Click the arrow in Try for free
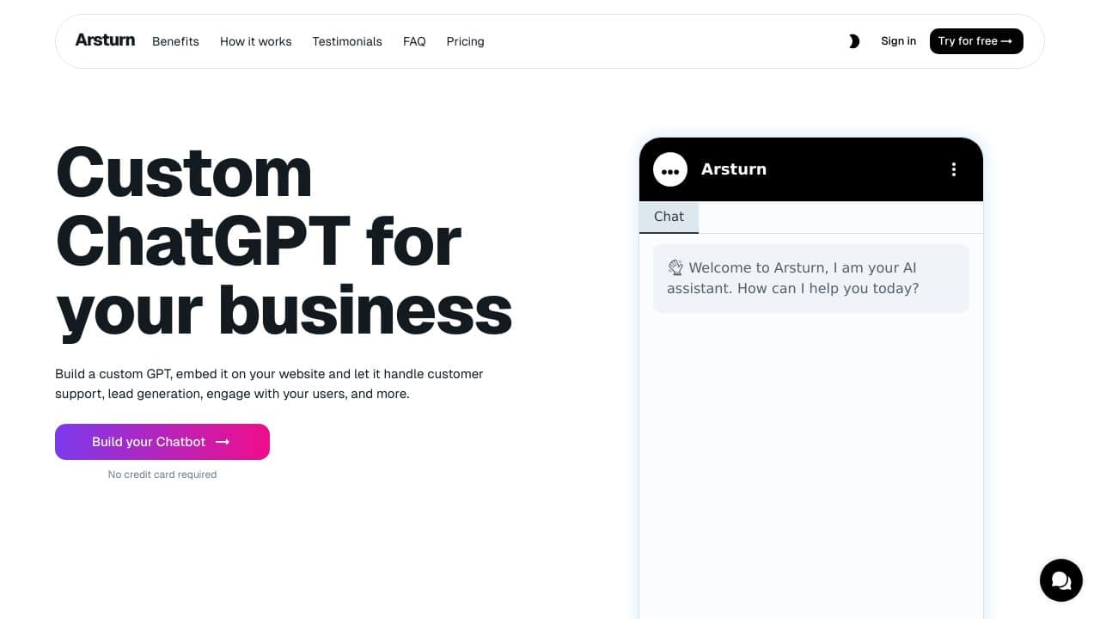This screenshot has width=1100, height=619. (x=1007, y=41)
